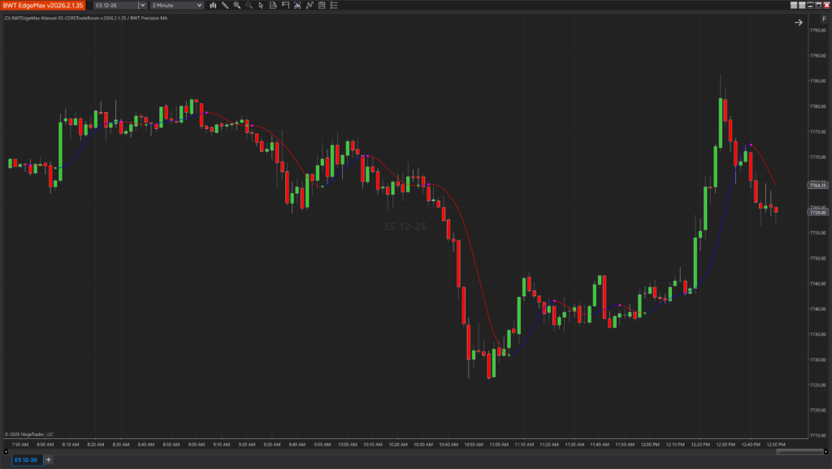Close the chart window

point(826,6)
